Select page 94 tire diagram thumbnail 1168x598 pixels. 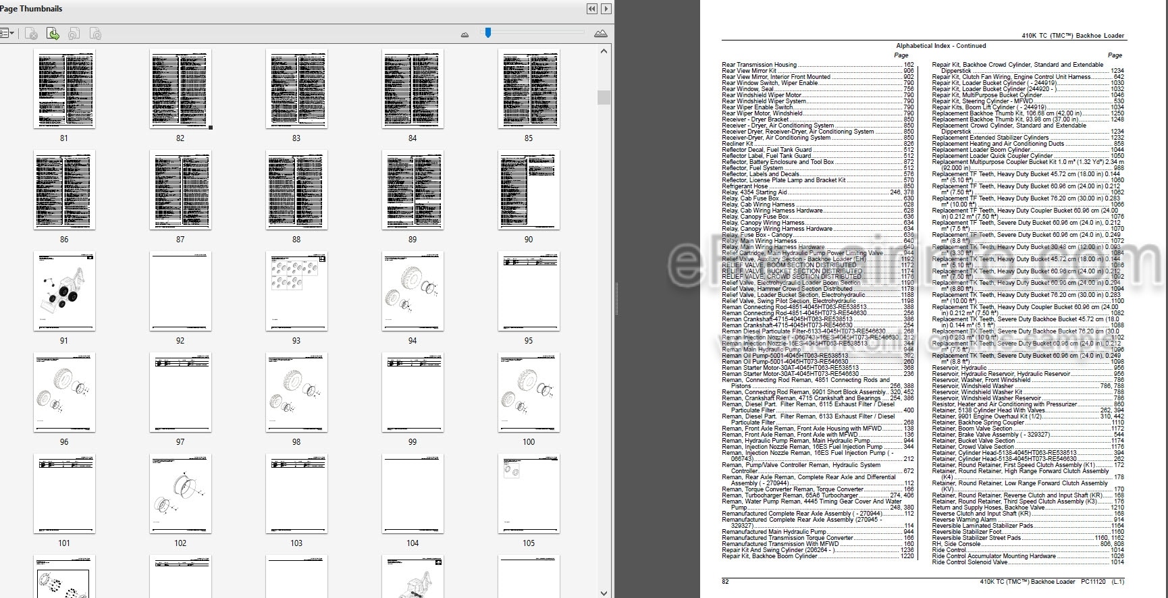413,292
